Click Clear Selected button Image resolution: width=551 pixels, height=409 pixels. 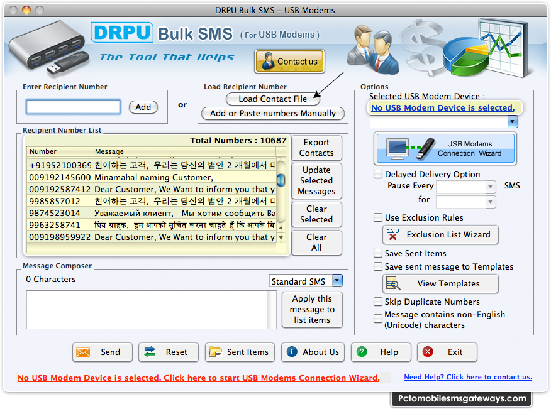[316, 214]
